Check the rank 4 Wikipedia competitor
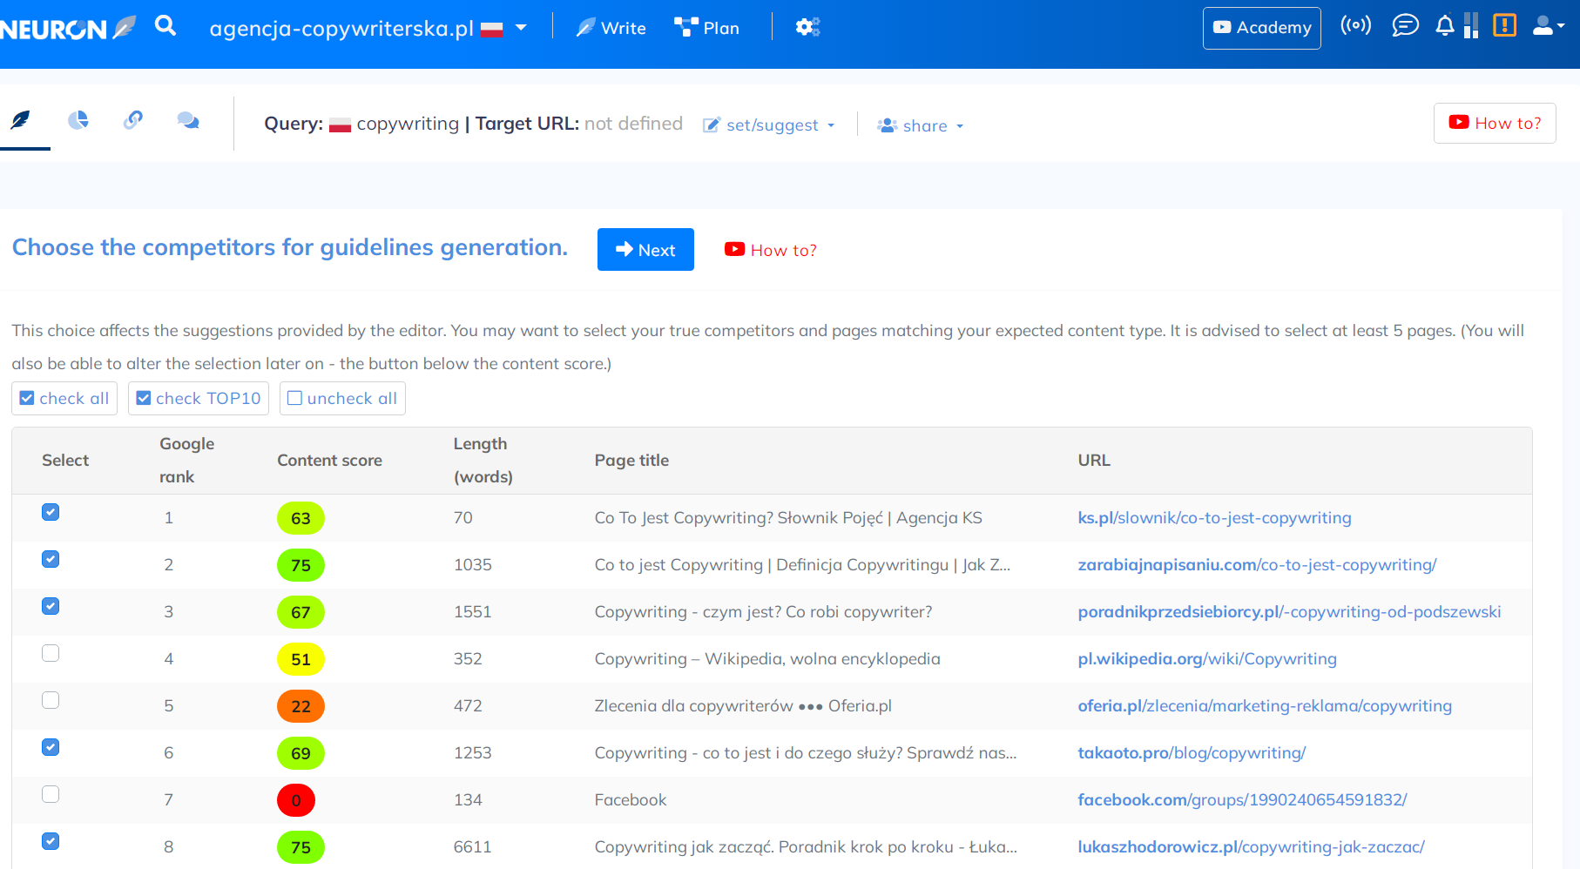The width and height of the screenshot is (1580, 869). click(x=51, y=653)
